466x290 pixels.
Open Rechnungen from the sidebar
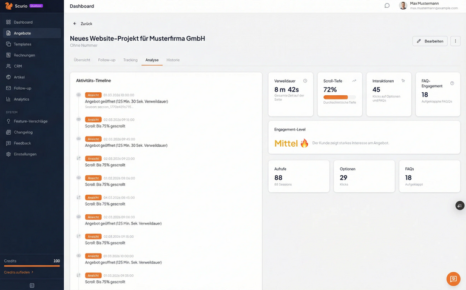[x=24, y=55]
